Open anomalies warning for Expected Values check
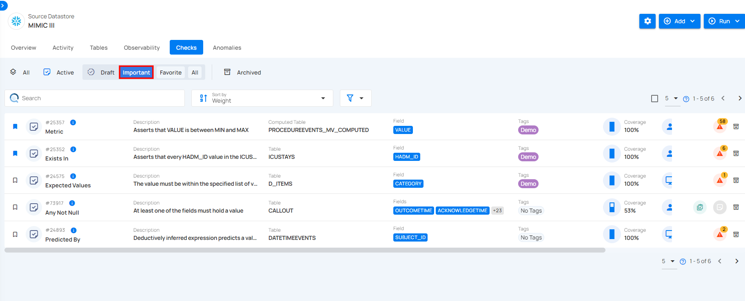The width and height of the screenshot is (745, 301). coord(720,180)
